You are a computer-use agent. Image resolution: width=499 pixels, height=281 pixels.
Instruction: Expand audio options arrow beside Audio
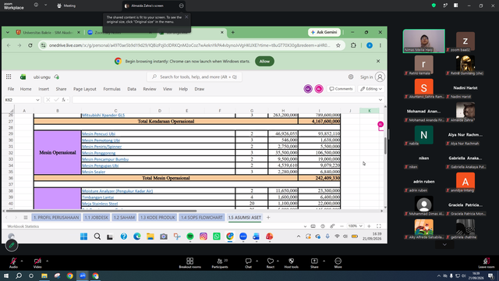click(22, 261)
